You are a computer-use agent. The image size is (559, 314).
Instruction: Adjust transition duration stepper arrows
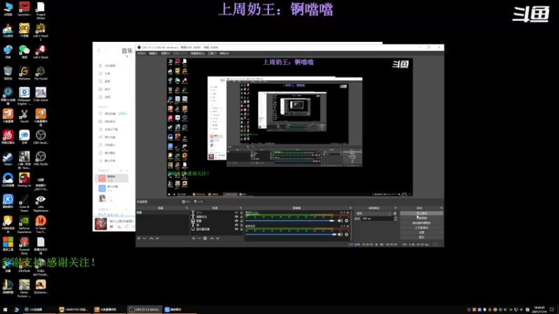pyautogui.click(x=395, y=218)
